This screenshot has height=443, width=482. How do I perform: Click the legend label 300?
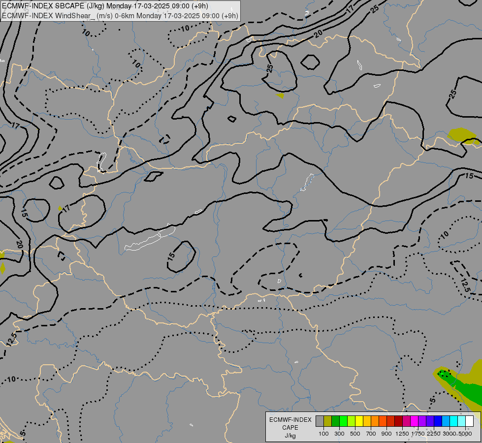tap(339, 434)
